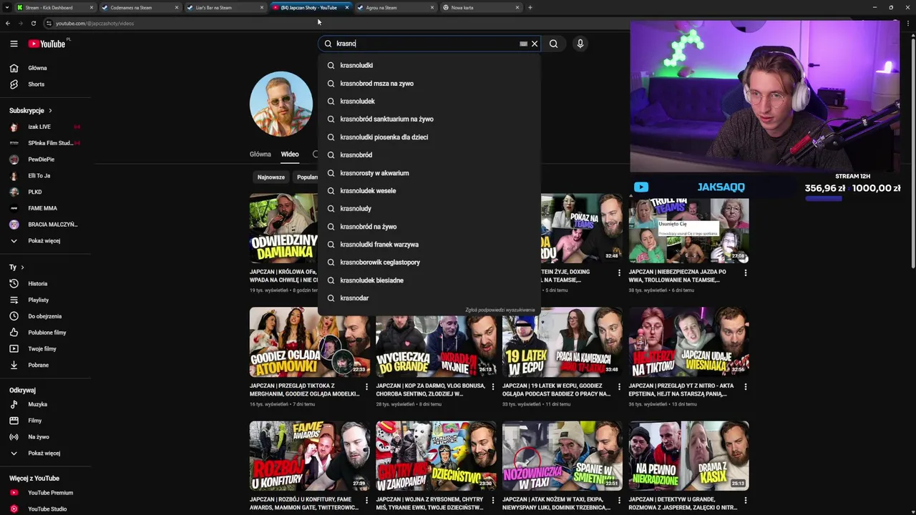This screenshot has height=515, width=916.
Task: Open Polubione filmy in sidebar
Action: pyautogui.click(x=46, y=333)
